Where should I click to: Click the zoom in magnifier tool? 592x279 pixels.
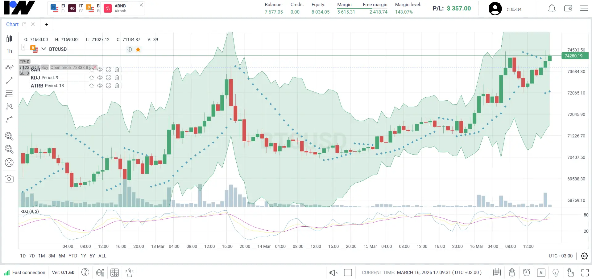click(x=9, y=136)
